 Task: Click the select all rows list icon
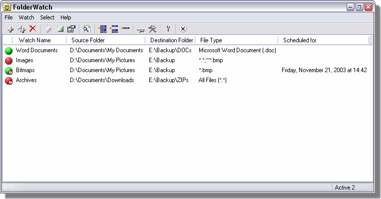pyautogui.click(x=102, y=29)
